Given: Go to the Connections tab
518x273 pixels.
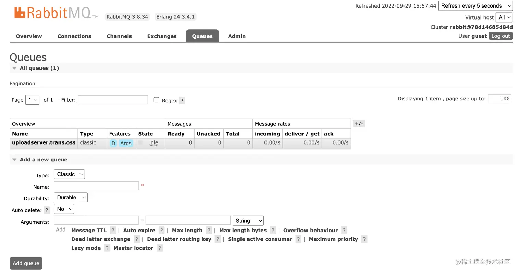Looking at the screenshot, I should click(74, 36).
